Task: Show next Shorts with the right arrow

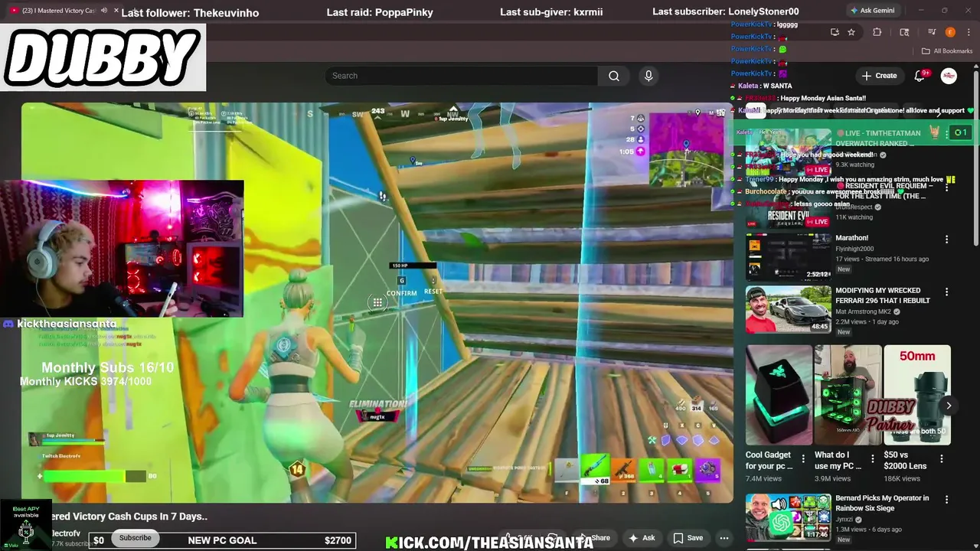Action: pyautogui.click(x=948, y=406)
